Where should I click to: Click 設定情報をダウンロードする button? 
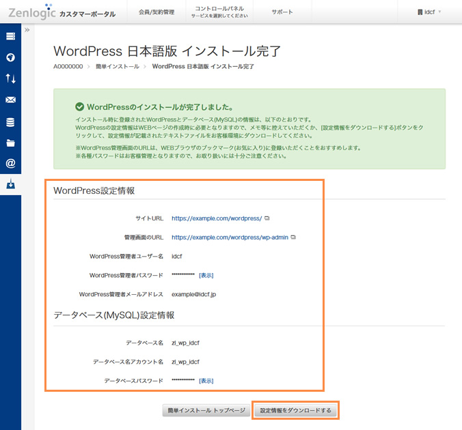point(295,410)
